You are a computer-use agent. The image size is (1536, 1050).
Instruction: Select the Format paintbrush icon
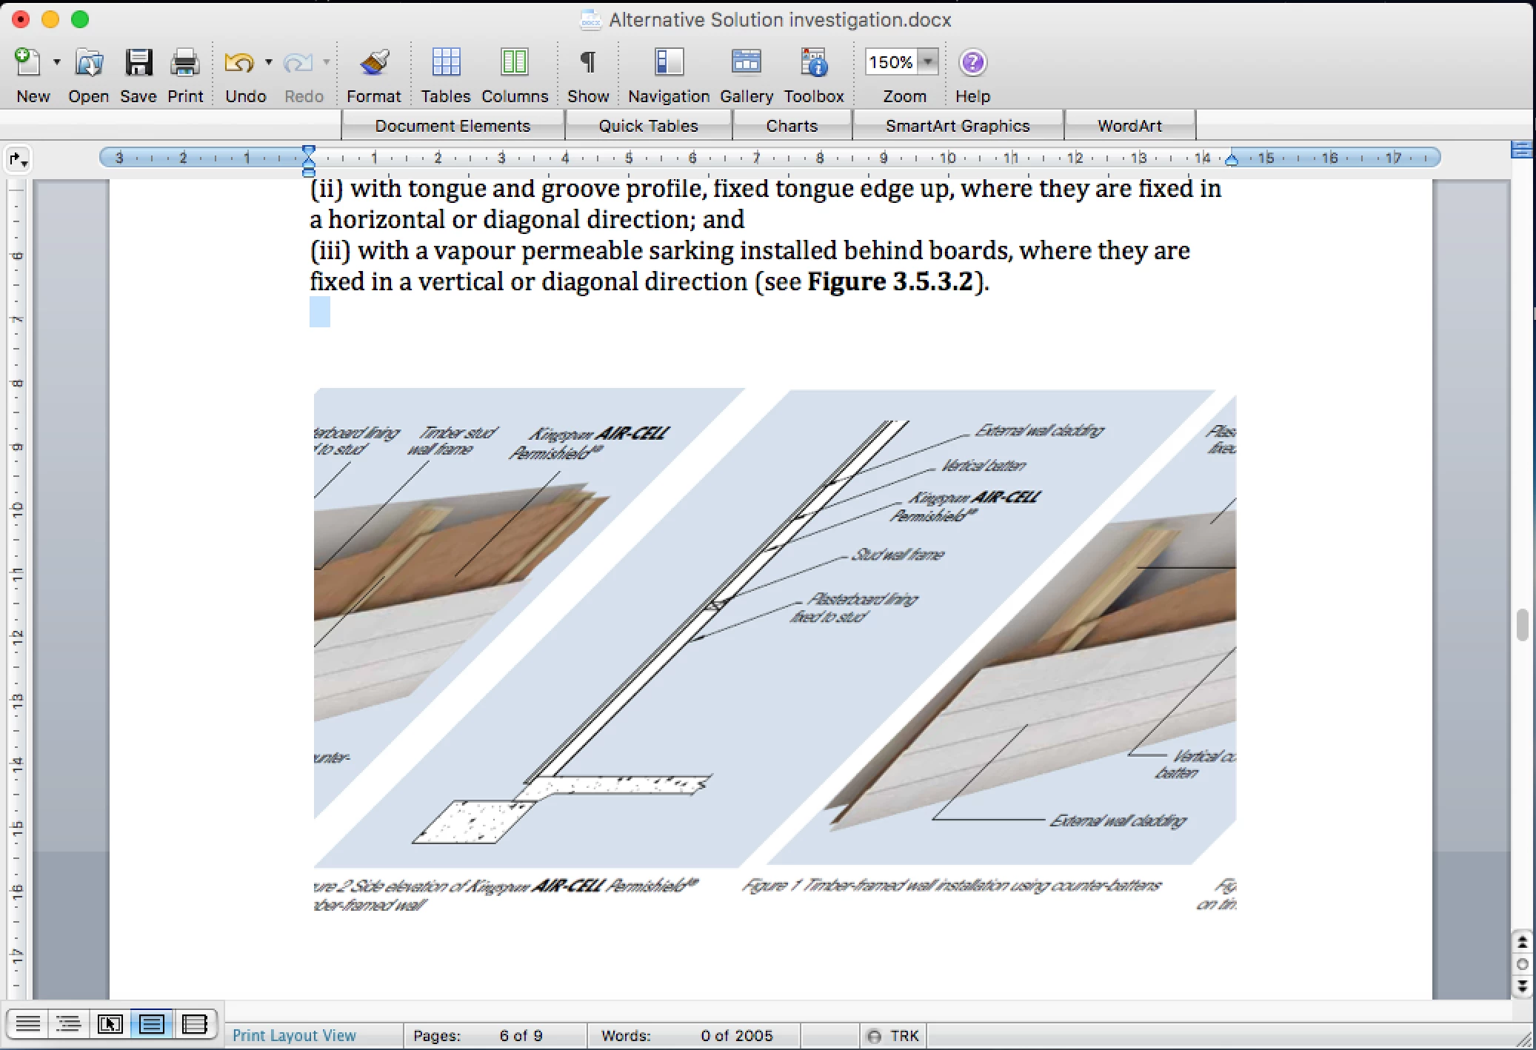coord(374,64)
